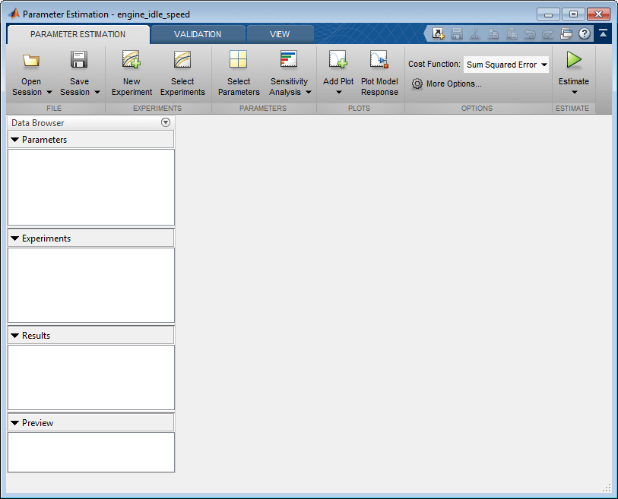The height and width of the screenshot is (499, 618).
Task: Click the More Options gear icon
Action: 417,84
